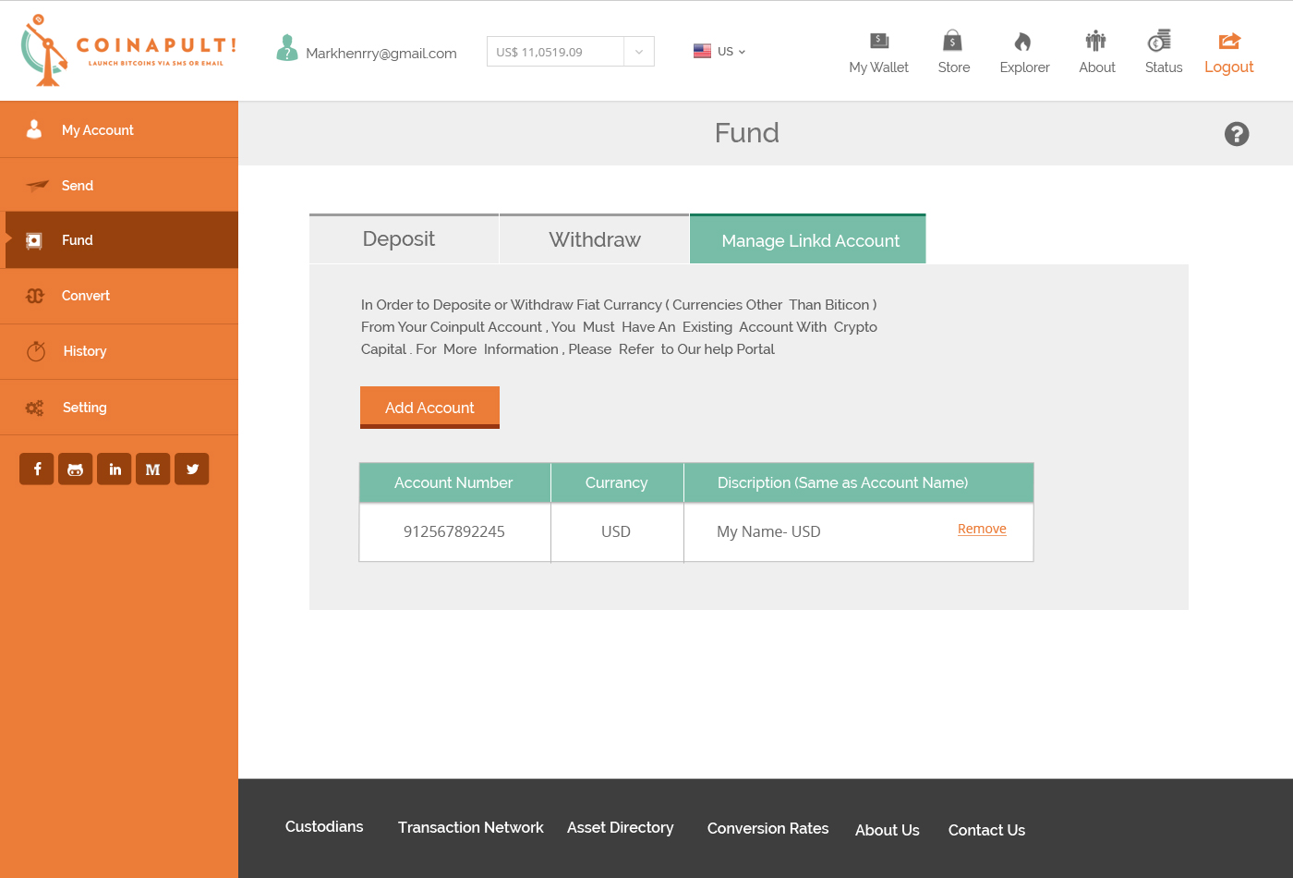The width and height of the screenshot is (1293, 878).
Task: Click the Add Account button
Action: click(x=429, y=408)
